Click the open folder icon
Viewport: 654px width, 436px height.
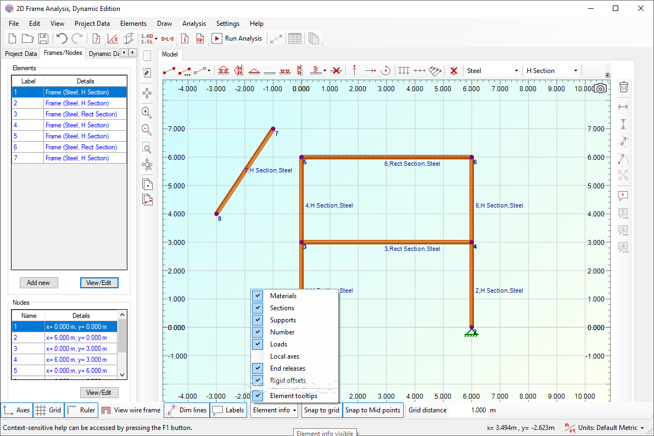[27, 38]
